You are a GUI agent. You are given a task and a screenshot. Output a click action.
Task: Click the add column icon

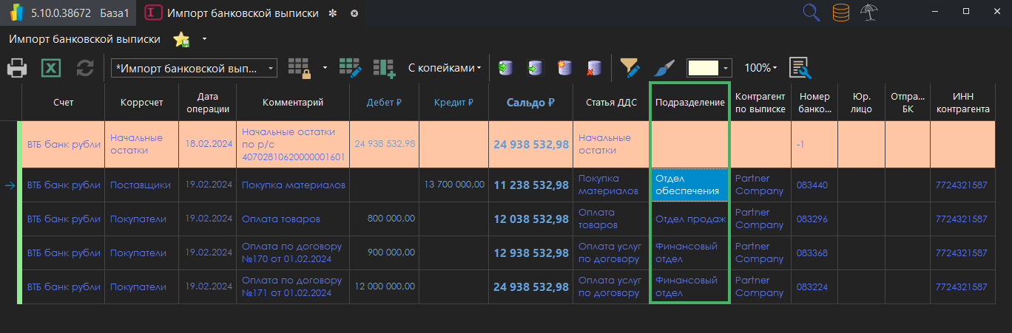pos(384,68)
